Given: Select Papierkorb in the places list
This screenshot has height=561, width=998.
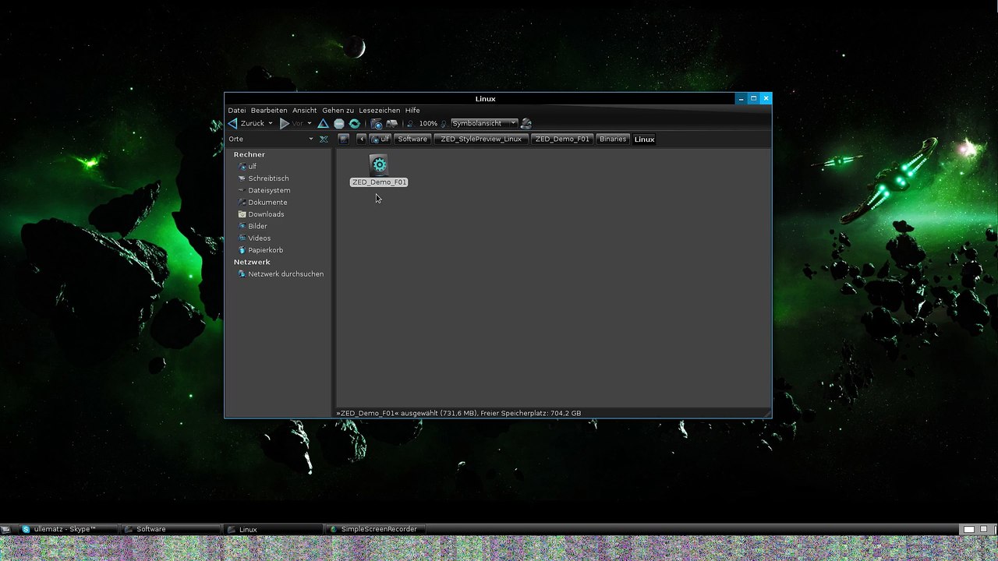Looking at the screenshot, I should [x=265, y=250].
